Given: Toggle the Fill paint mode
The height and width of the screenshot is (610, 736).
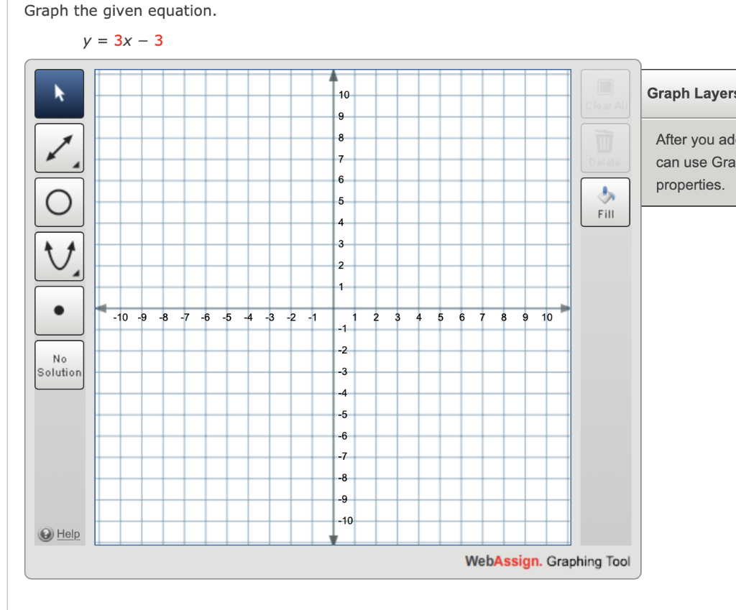Looking at the screenshot, I should click(604, 201).
